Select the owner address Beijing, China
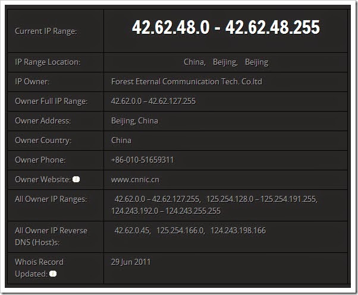This screenshot has width=358, height=295. pyautogui.click(x=134, y=120)
